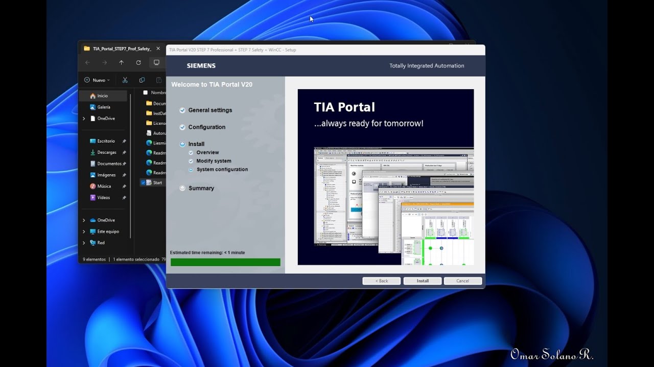The height and width of the screenshot is (367, 654).
Task: Select the General settings step check icon
Action: click(182, 110)
